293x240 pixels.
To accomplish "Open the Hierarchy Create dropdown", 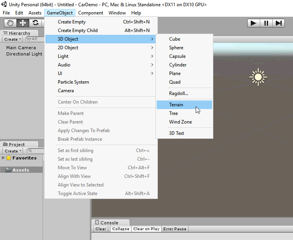I will pos(13,39).
